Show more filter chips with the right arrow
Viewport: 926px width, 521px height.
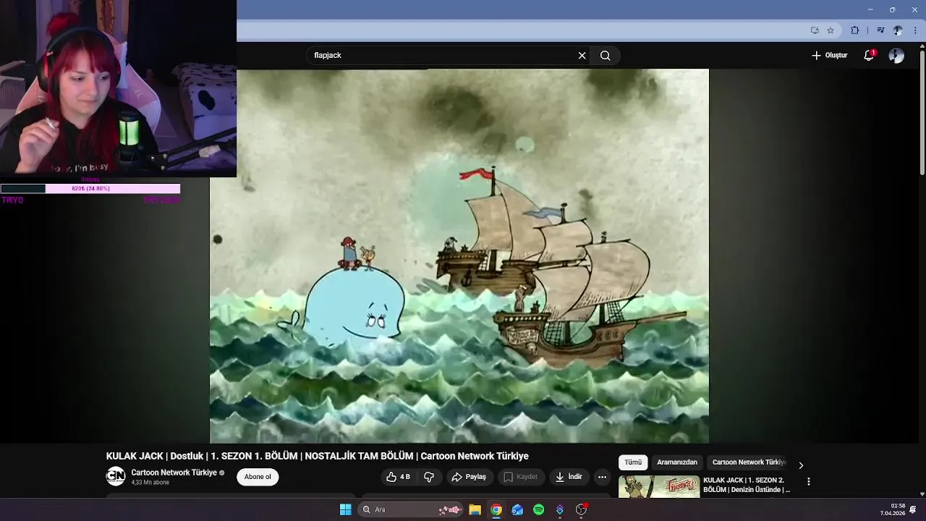click(x=801, y=465)
